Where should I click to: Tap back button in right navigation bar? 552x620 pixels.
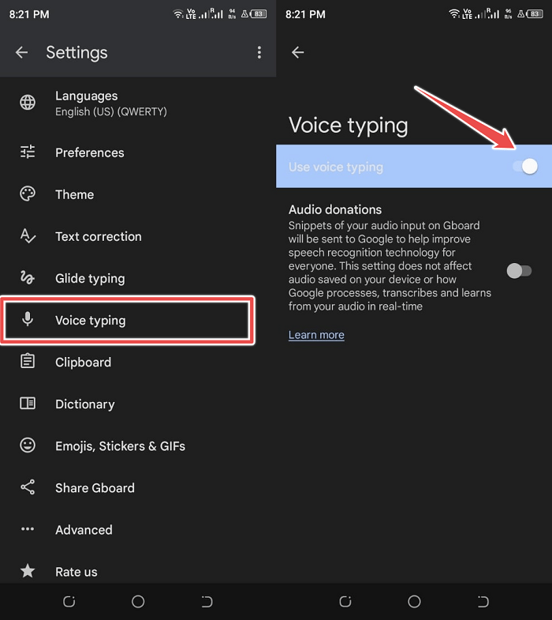tap(483, 602)
